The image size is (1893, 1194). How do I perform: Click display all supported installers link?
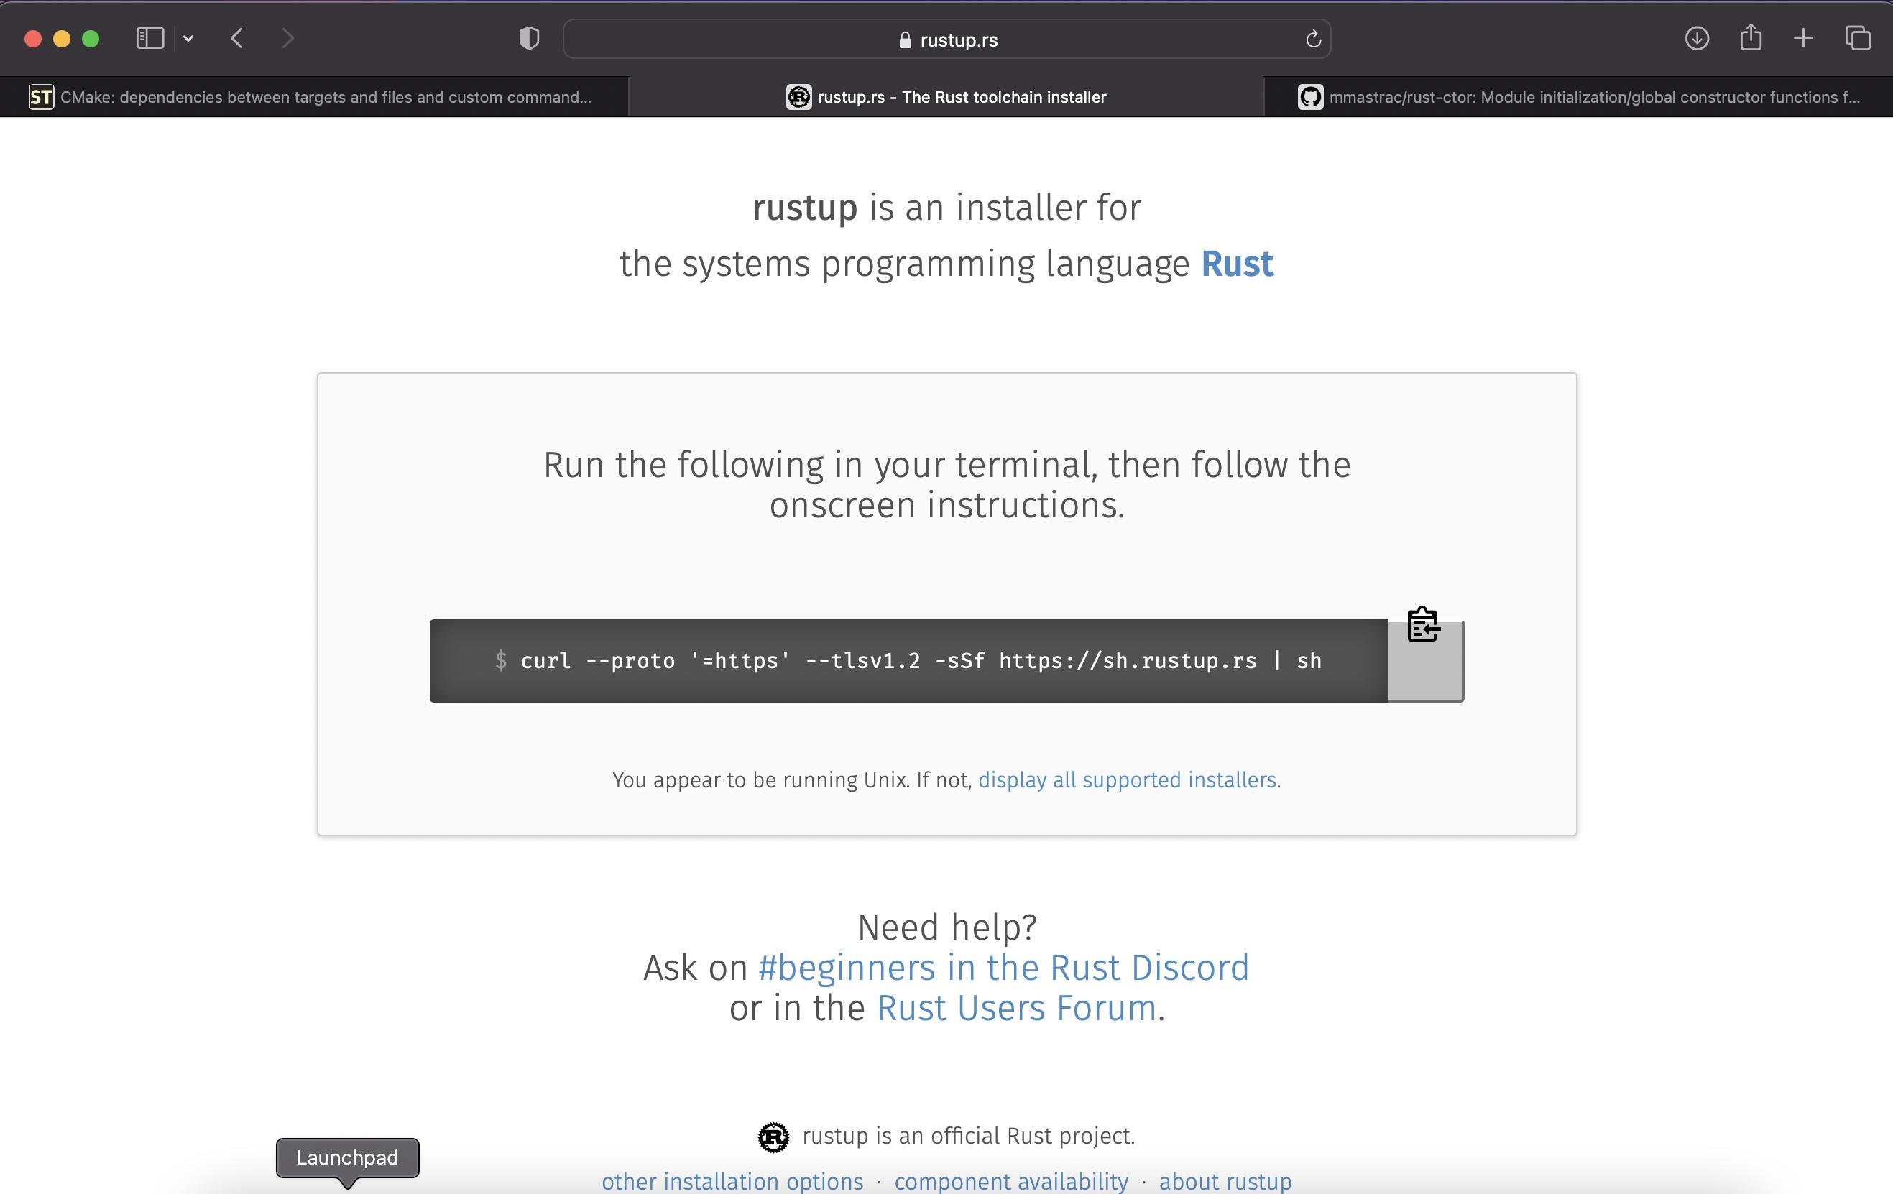[x=1125, y=780]
